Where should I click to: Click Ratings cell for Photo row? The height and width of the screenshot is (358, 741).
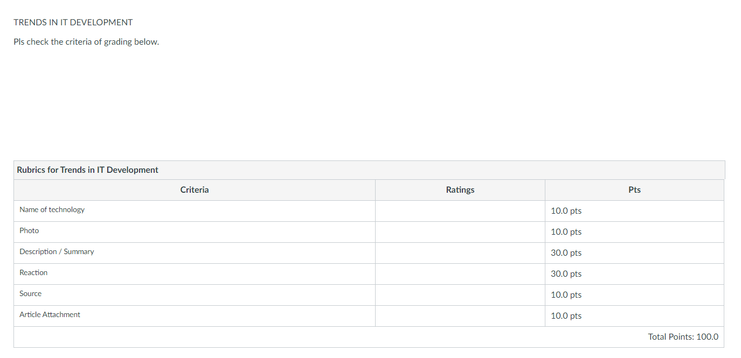(x=460, y=232)
